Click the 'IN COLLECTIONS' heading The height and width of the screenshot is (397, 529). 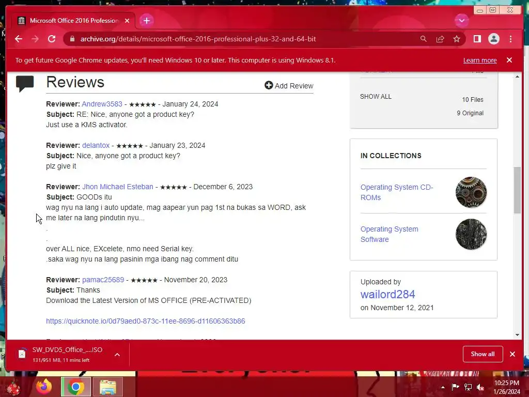click(391, 156)
